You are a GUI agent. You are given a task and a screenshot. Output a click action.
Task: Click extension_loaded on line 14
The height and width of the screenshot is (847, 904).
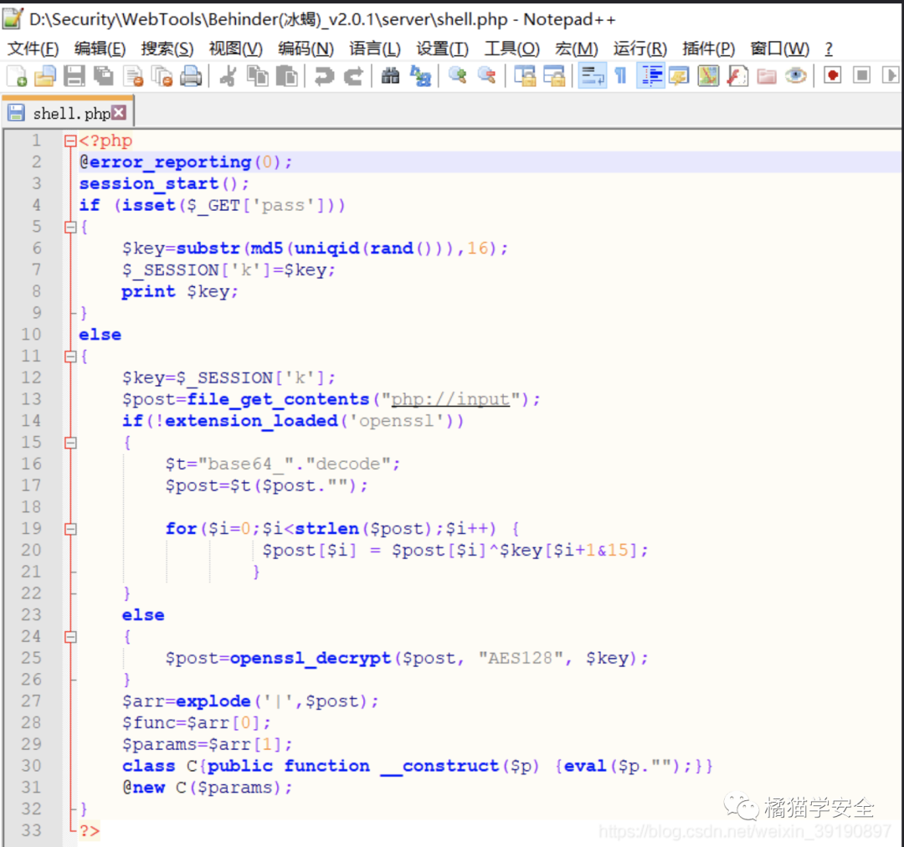click(251, 421)
